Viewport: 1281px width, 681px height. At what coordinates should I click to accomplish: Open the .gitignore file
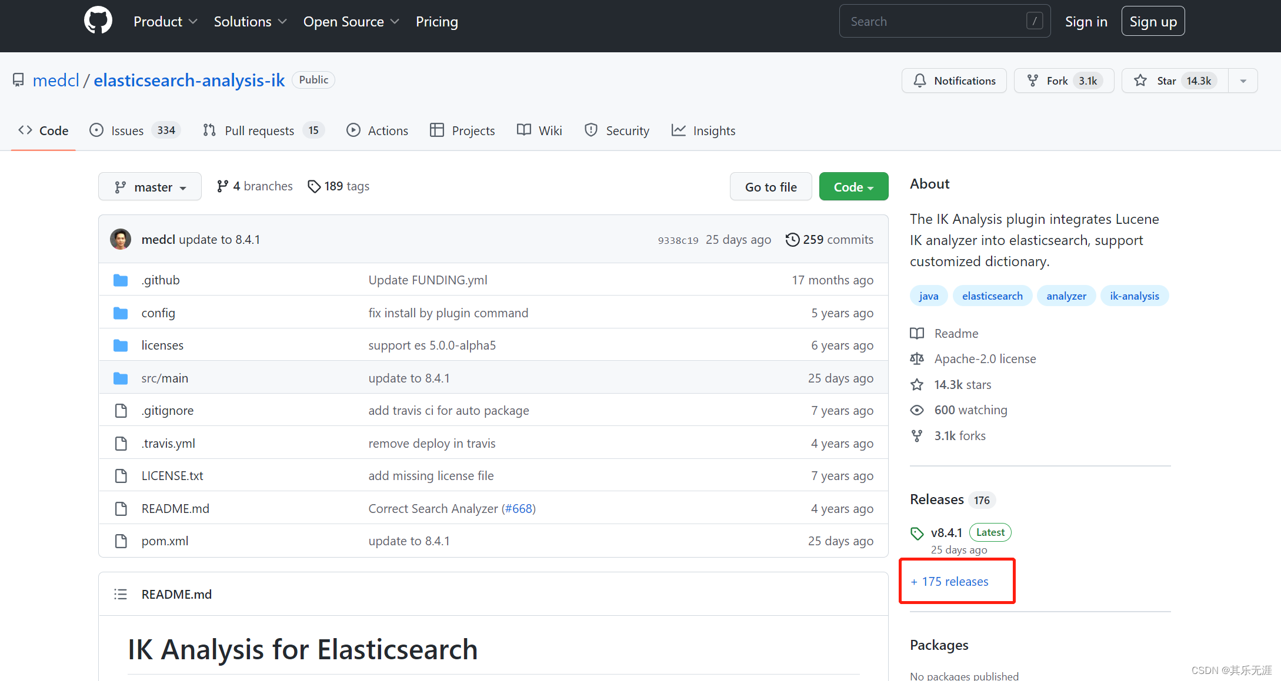(x=167, y=411)
